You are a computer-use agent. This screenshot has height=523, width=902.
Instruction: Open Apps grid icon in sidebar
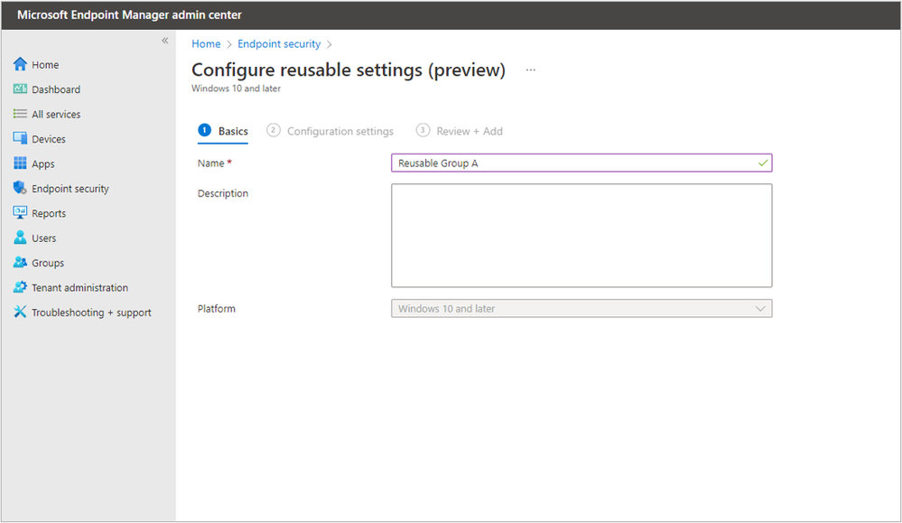pos(20,163)
